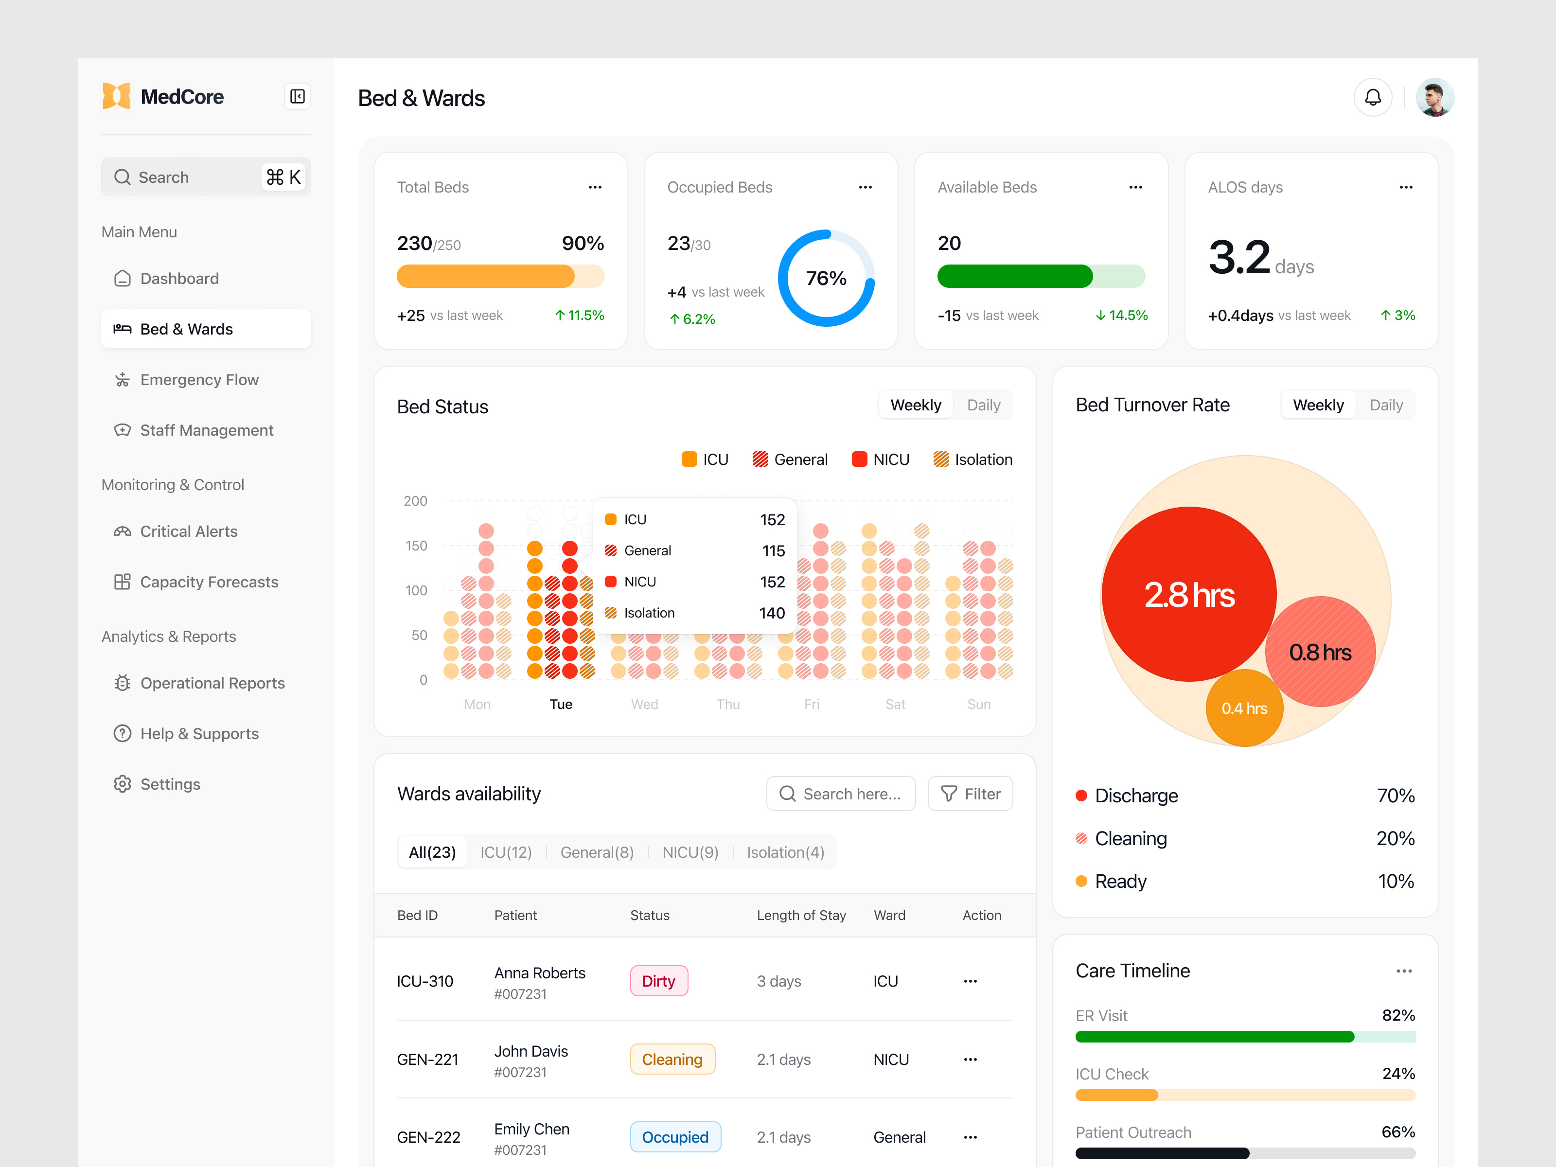Select Bed & Wards menu item
Viewport: 1556px width, 1167px height.
pos(206,329)
